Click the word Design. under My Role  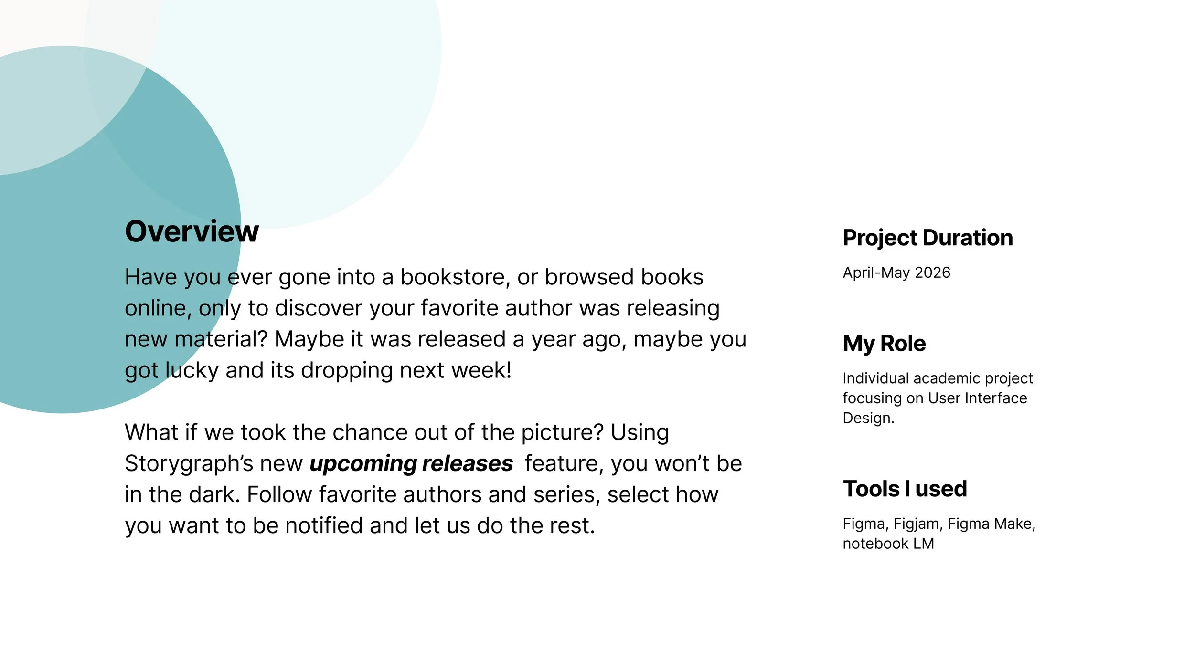point(868,418)
